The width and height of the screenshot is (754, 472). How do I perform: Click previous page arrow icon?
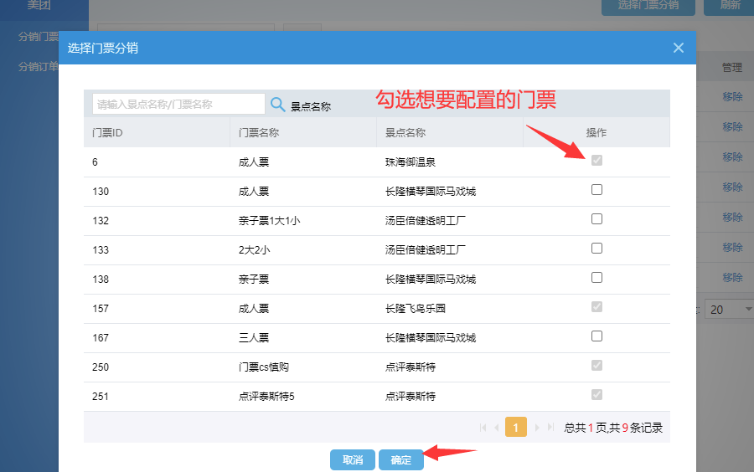coord(497,428)
